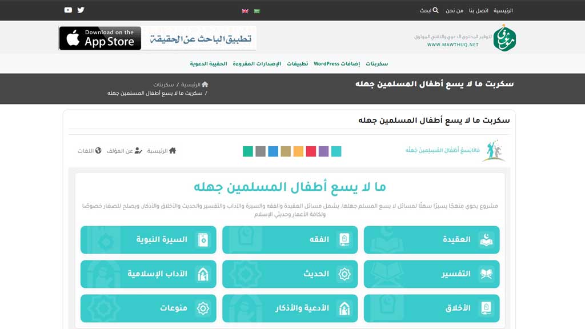Click the search magnifier icon beside ابحث
This screenshot has height=329, width=585.
click(435, 10)
